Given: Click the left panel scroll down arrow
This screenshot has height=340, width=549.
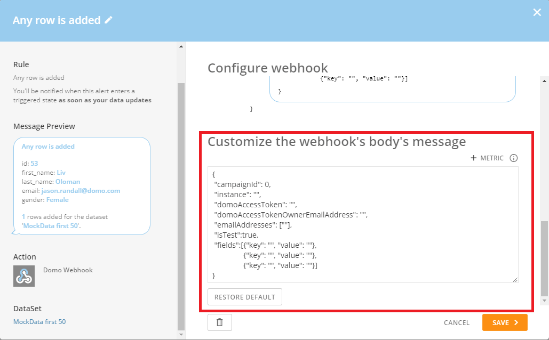Looking at the screenshot, I should (x=181, y=334).
